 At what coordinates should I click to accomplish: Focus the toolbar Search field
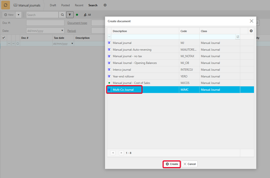pyautogui.click(x=42, y=15)
